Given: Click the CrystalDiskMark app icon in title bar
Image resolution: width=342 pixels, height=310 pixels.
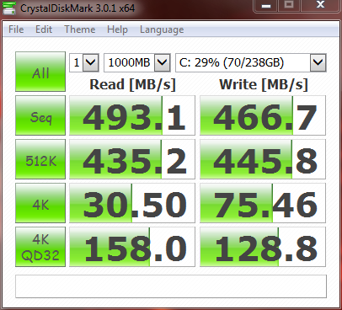Looking at the screenshot, I should click(x=9, y=8).
